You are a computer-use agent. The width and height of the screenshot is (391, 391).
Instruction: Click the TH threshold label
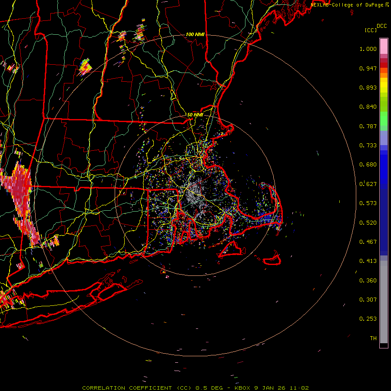click(373, 338)
